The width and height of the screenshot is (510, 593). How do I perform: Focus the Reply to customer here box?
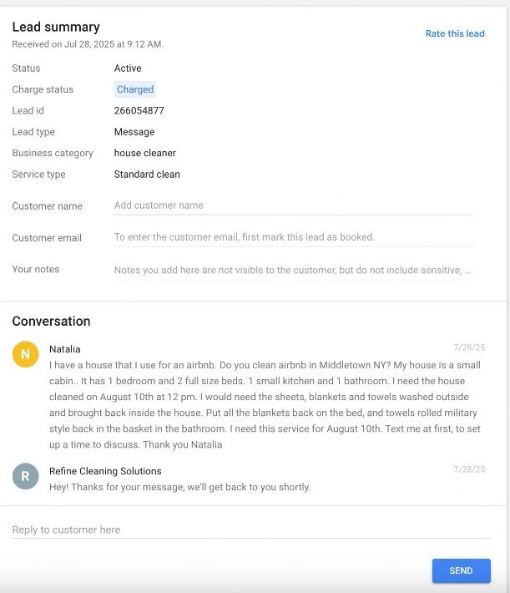tap(250, 530)
